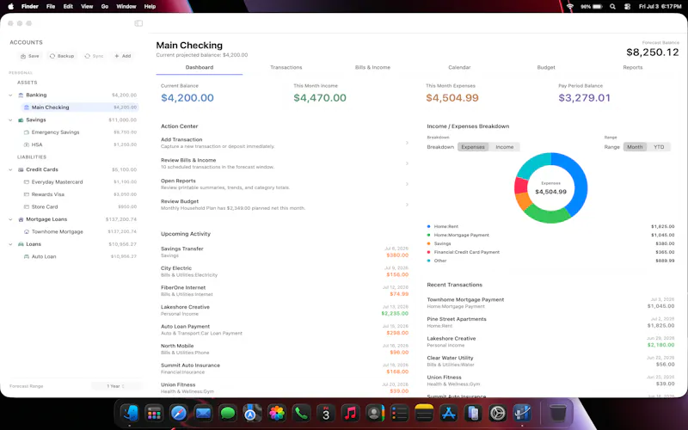
Task: Open the Window menu
Action: tap(126, 7)
